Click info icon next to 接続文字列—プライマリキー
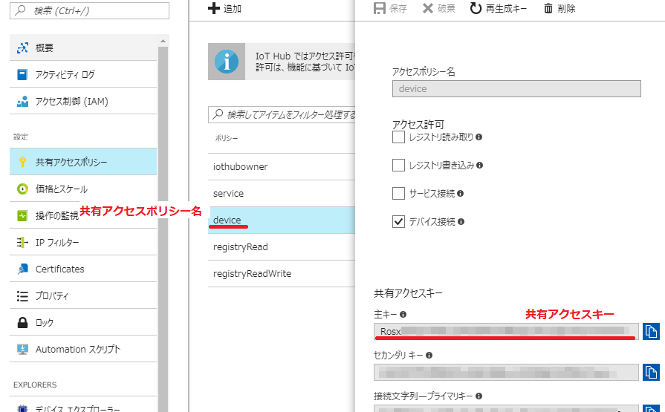 click(x=479, y=396)
